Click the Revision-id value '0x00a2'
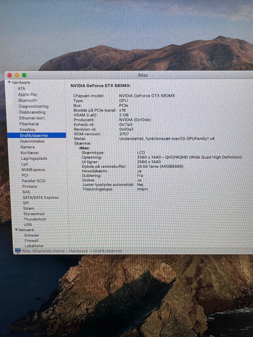253x337 pixels. 126,129
